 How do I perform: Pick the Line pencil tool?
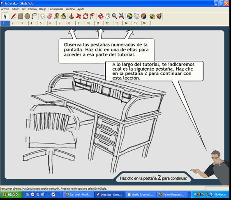[13, 16]
